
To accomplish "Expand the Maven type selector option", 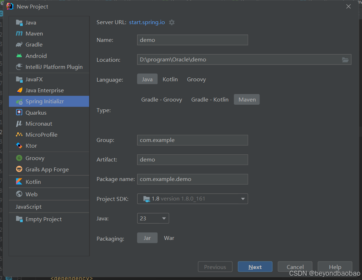I will click(247, 99).
